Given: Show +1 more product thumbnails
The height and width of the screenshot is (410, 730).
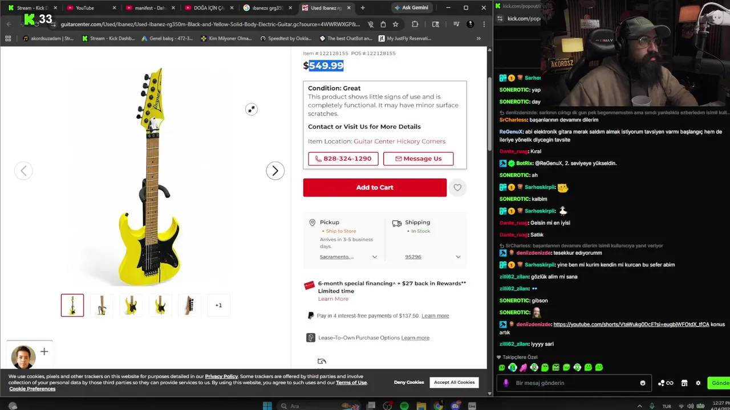Looking at the screenshot, I should click(218, 305).
